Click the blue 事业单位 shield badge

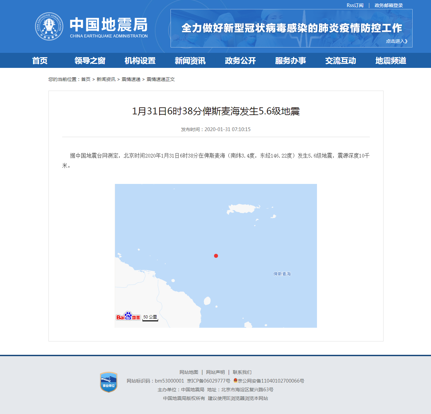pyautogui.click(x=109, y=382)
